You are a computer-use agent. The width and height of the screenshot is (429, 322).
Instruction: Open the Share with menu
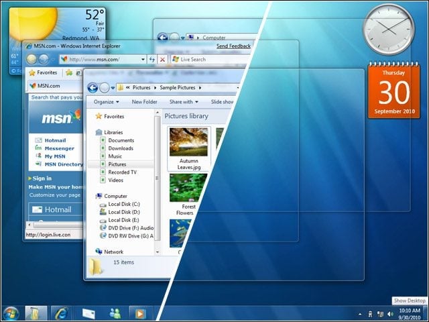coord(184,102)
